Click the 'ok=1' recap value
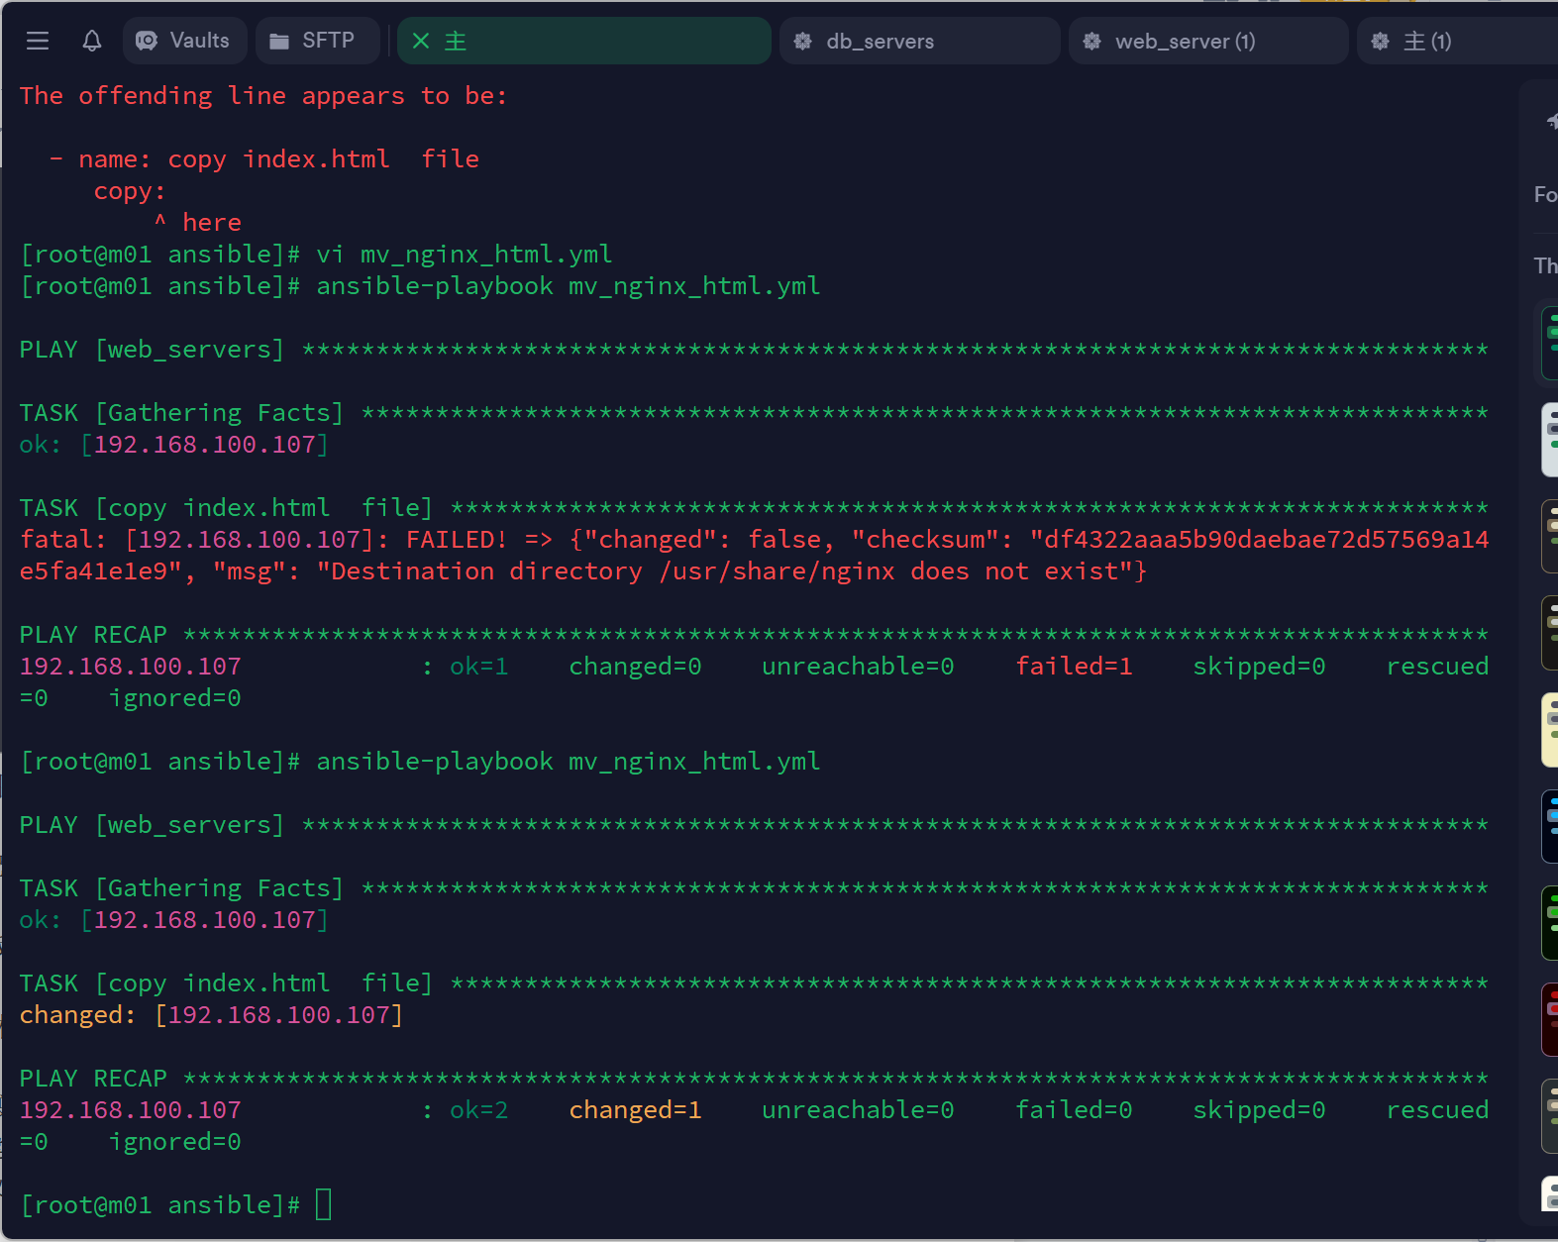Viewport: 1558px width, 1242px height. pos(478,667)
